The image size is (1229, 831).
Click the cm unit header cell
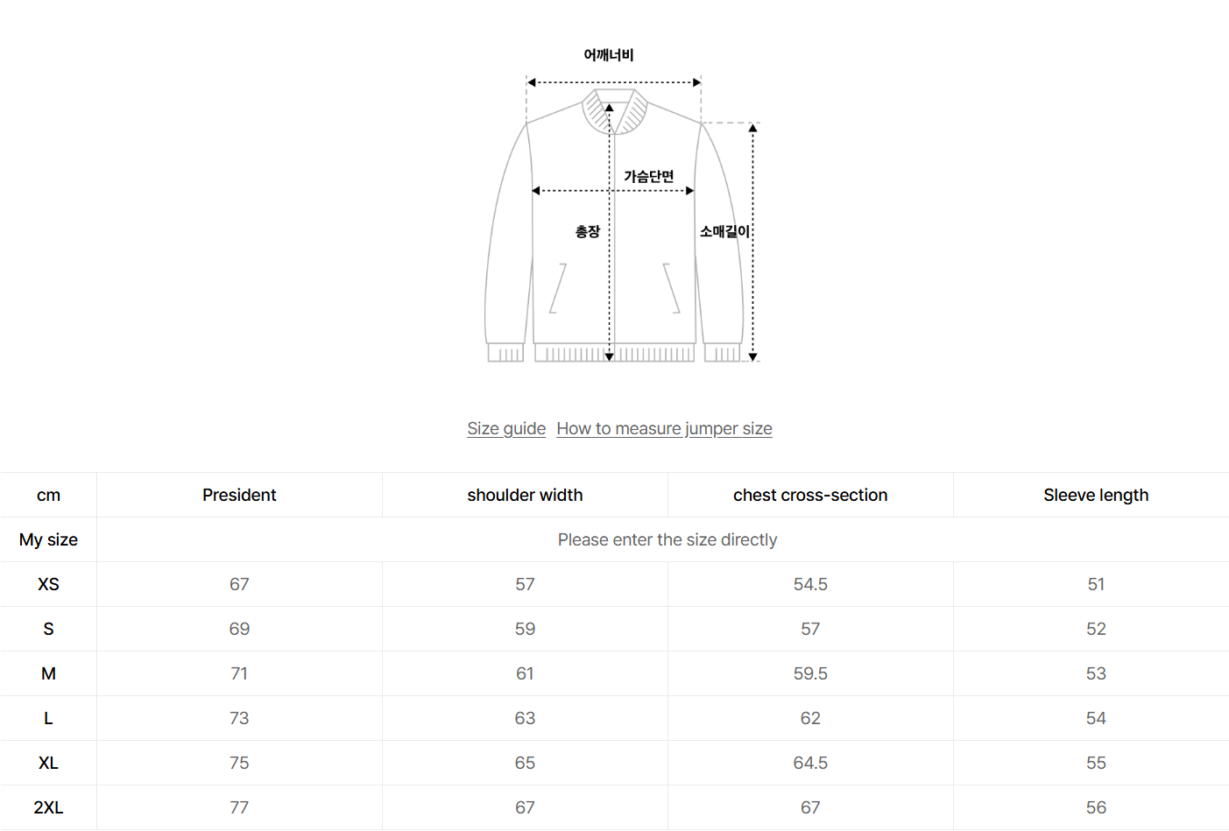(x=48, y=495)
